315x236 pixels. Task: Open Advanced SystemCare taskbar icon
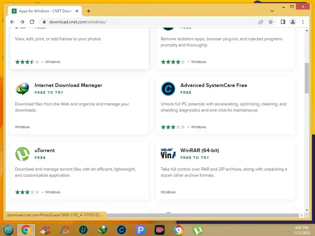coord(122,230)
